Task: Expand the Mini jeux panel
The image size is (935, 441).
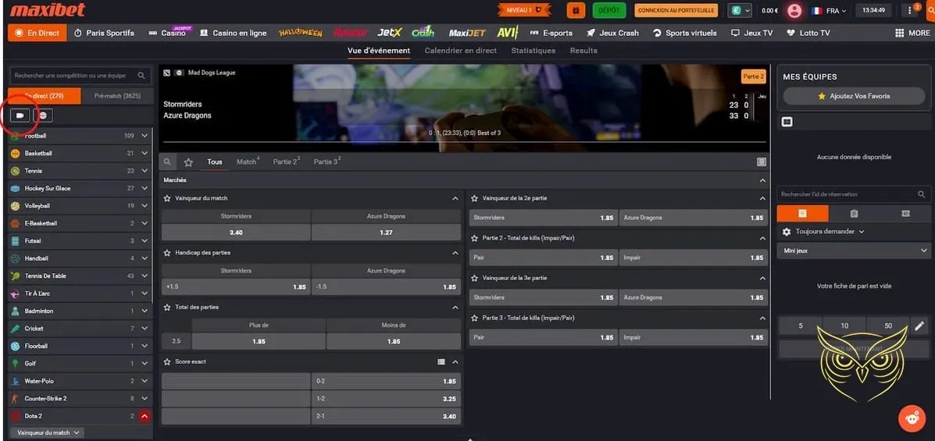Action: [x=854, y=251]
